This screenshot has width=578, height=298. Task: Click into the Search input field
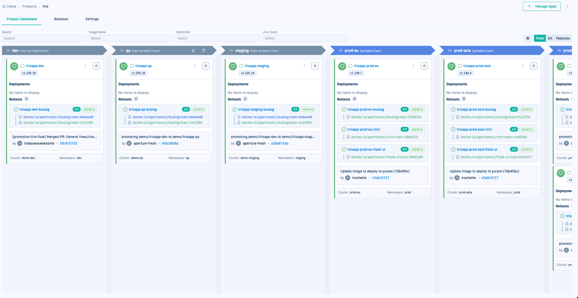click(x=44, y=38)
